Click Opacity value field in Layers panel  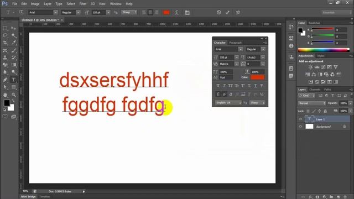pos(343,103)
